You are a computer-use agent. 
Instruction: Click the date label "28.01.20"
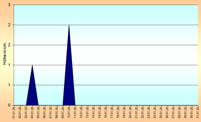tap(179, 112)
